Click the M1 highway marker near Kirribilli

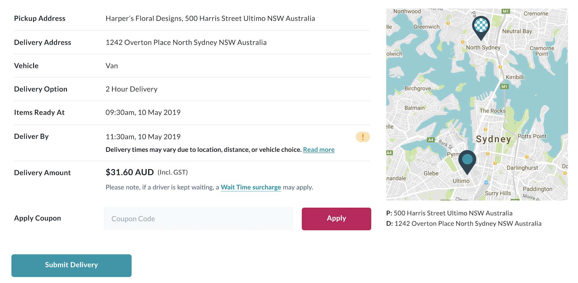pyautogui.click(x=504, y=86)
